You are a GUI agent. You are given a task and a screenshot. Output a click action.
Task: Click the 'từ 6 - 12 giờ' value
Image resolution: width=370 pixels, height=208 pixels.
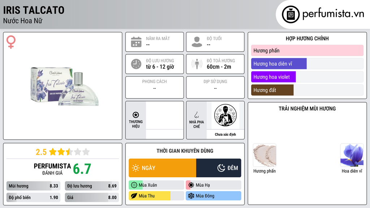point(160,67)
